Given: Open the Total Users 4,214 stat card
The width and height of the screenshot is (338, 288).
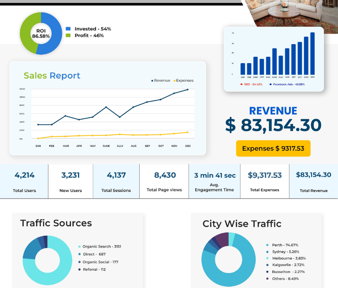Looking at the screenshot, I should coord(24,181).
